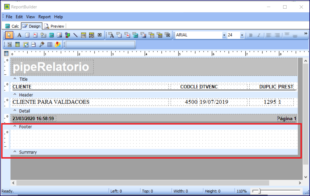Select the CLIENTE PARA VALIDACOES detail field

91,102
